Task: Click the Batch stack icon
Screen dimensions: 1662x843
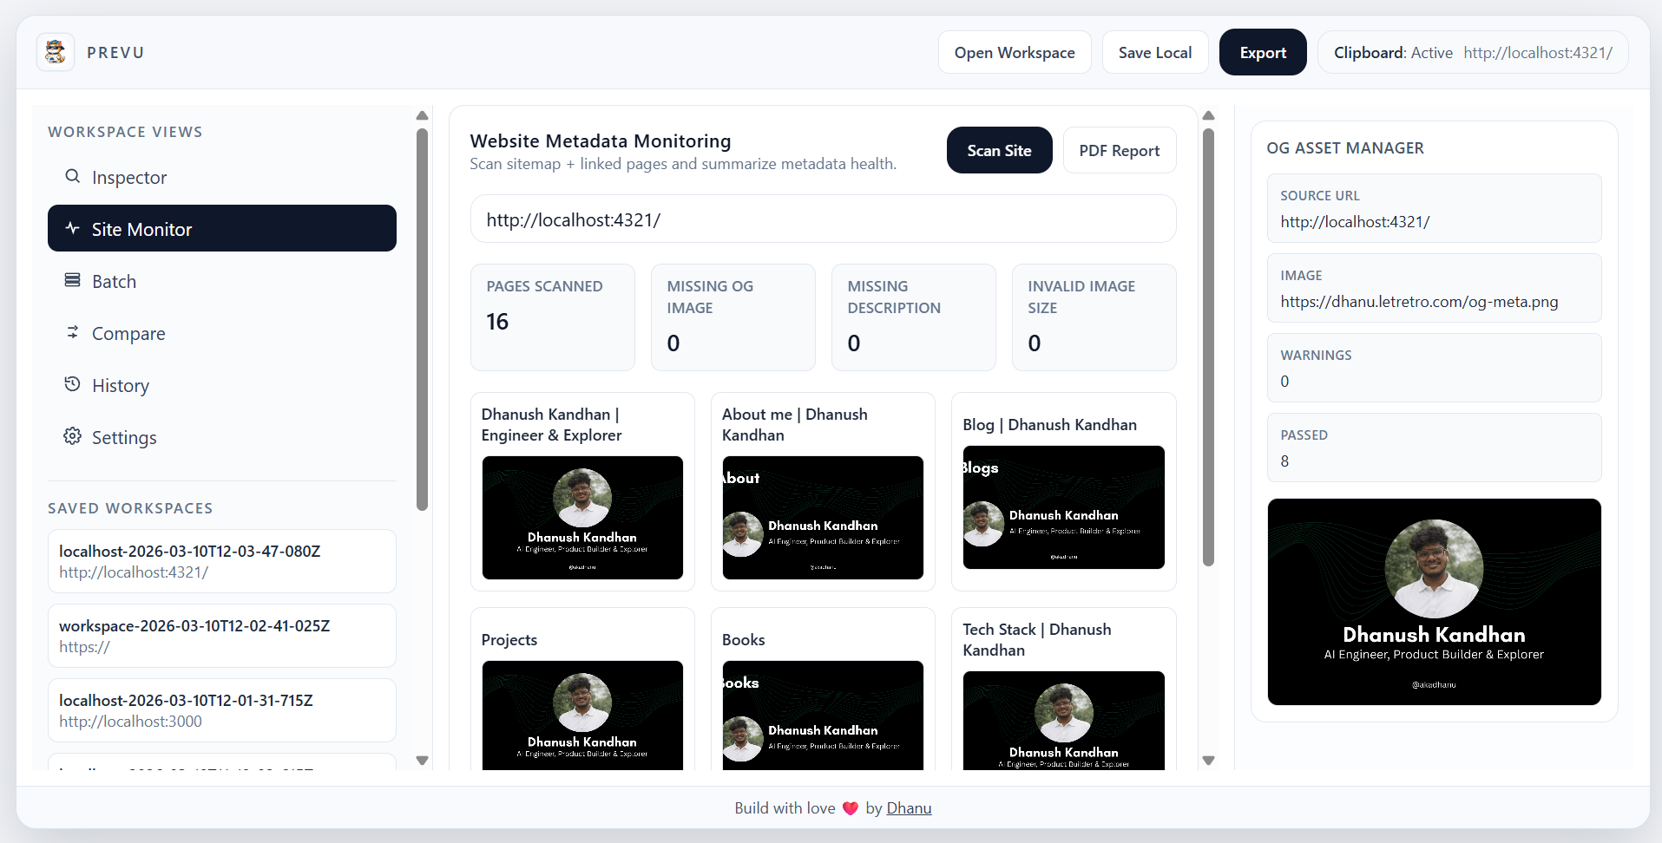Action: (73, 280)
